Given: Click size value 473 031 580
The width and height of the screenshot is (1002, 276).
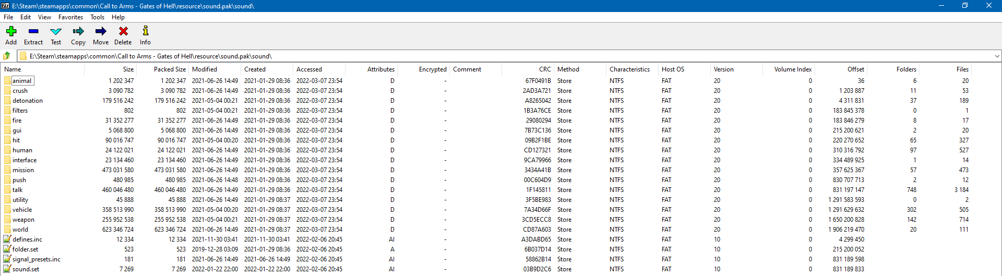Looking at the screenshot, I should pos(118,170).
